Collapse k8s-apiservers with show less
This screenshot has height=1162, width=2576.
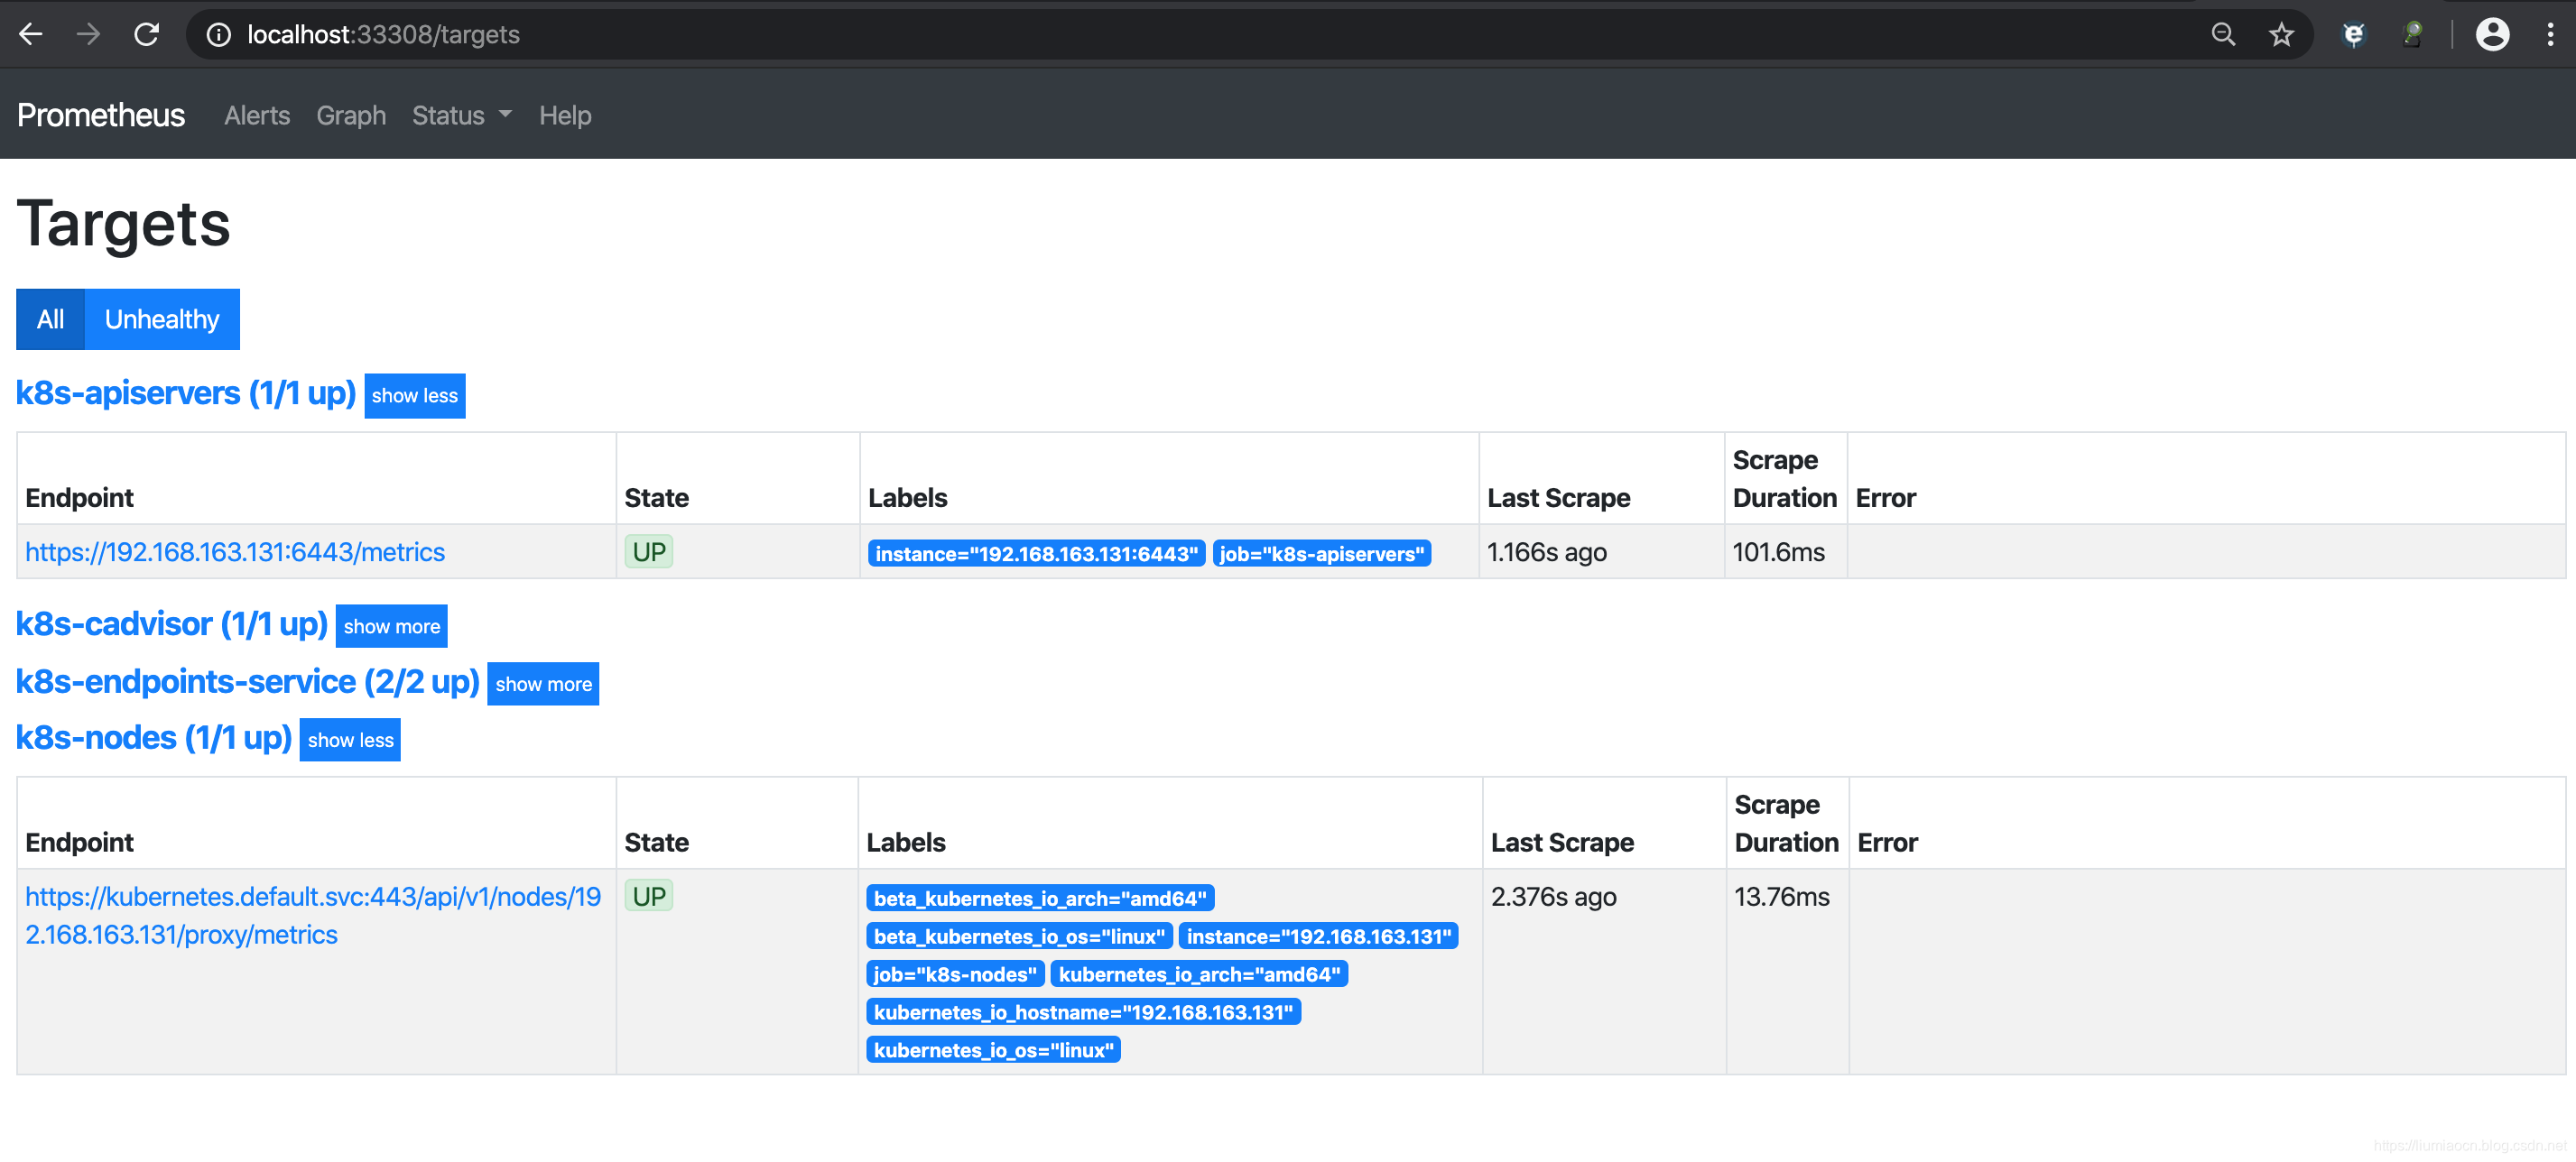click(x=415, y=396)
